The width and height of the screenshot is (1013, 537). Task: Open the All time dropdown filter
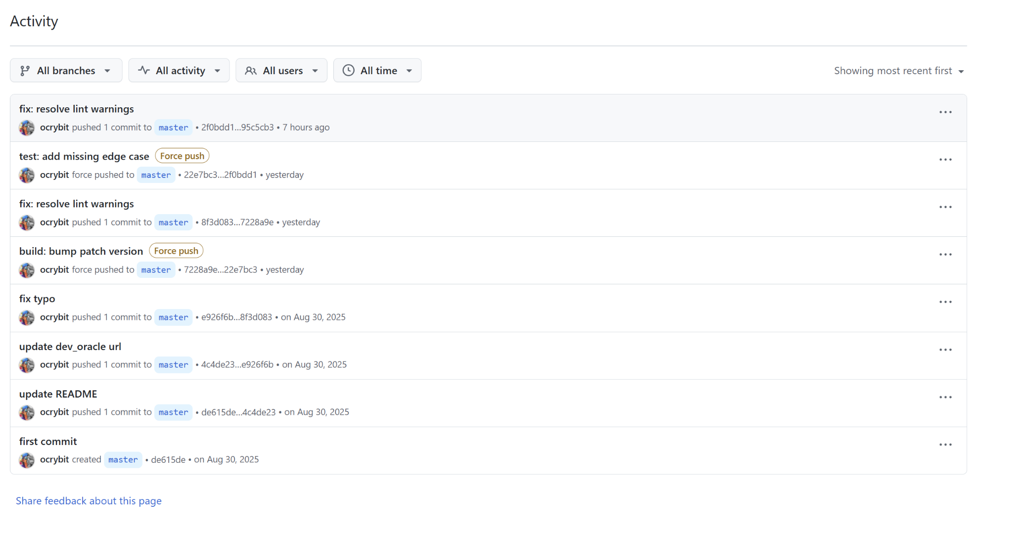377,70
